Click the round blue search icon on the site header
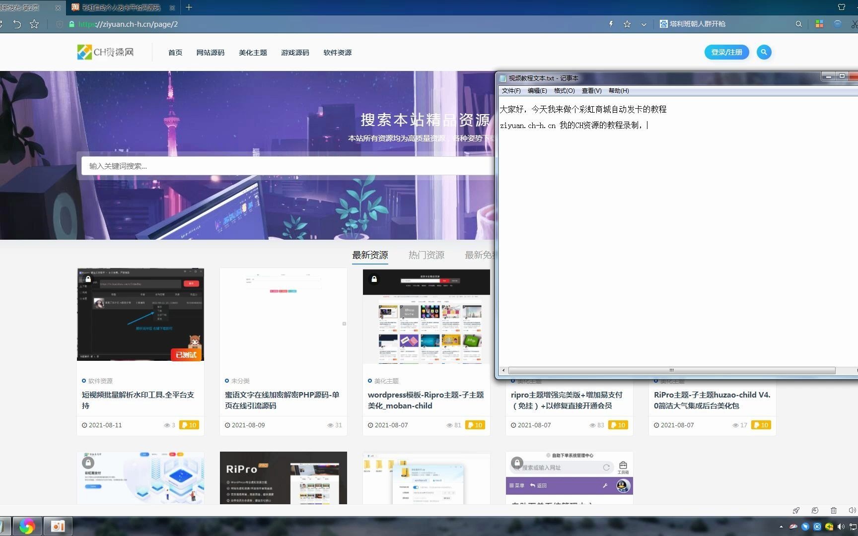The width and height of the screenshot is (858, 536). click(764, 52)
